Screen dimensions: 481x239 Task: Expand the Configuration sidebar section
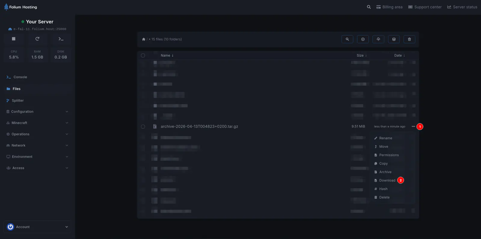click(37, 112)
